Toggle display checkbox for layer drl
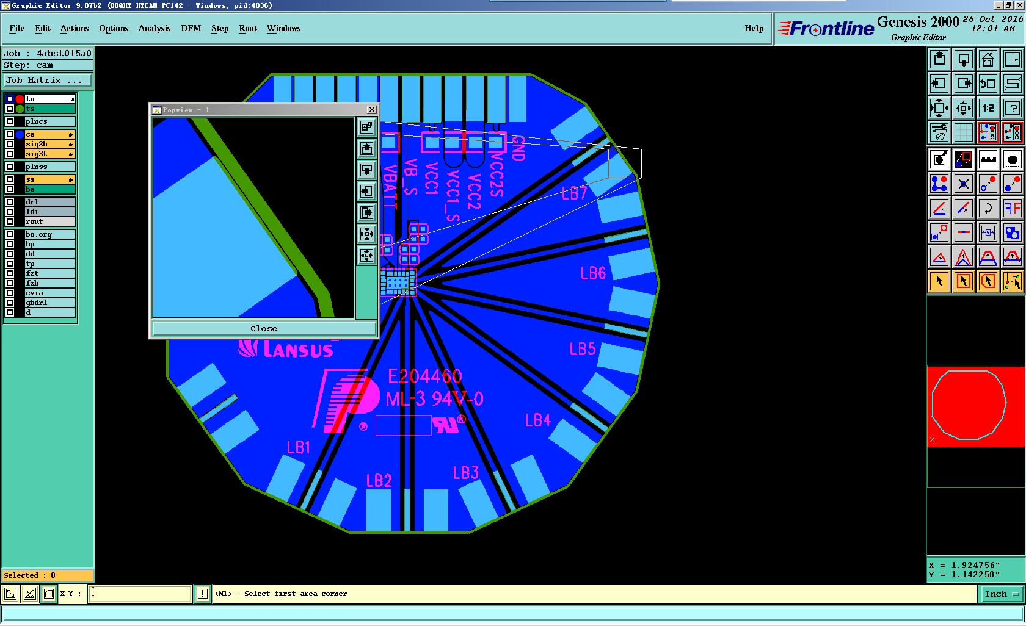 click(x=9, y=202)
